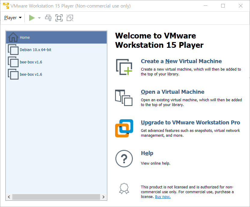
Task: Select the first bee-box v1.6 VM icon
Action: (13, 62)
